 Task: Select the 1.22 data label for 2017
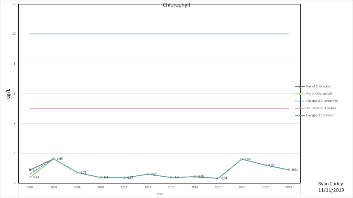pos(271,165)
